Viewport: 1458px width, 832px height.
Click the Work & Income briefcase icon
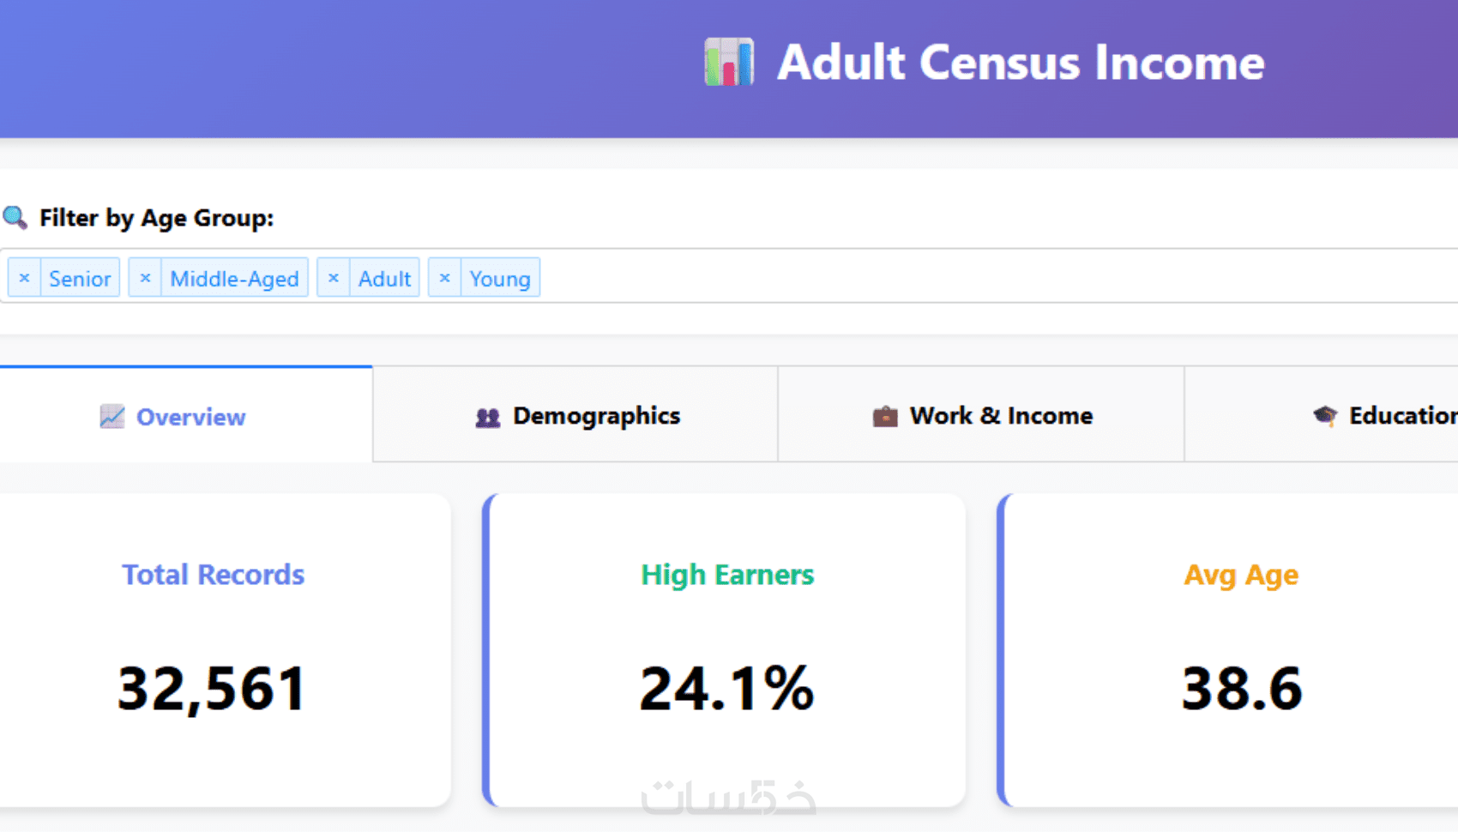[884, 417]
